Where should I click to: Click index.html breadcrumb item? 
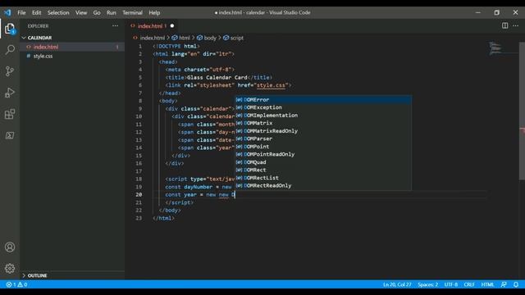(153, 39)
